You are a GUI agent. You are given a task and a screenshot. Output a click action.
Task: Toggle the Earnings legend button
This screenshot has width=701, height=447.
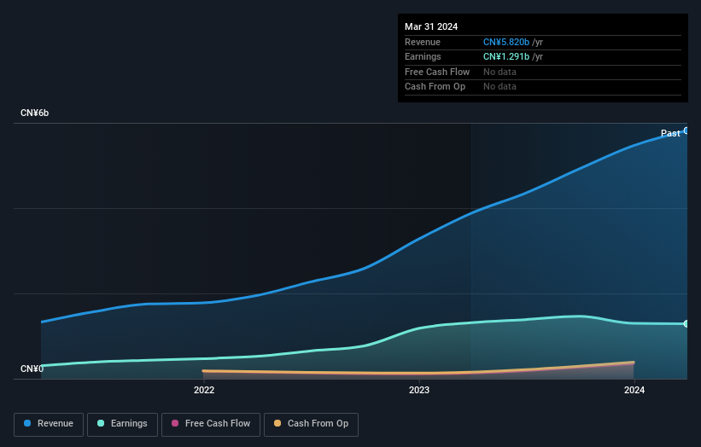122,424
